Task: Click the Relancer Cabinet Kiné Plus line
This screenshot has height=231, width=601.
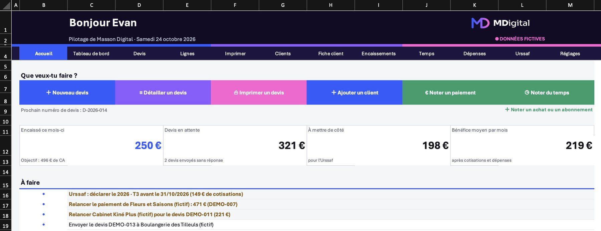Action: tap(149, 214)
